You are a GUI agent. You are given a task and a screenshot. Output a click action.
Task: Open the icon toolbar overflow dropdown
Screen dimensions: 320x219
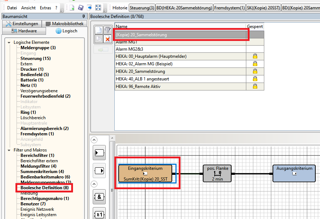click(105, 10)
